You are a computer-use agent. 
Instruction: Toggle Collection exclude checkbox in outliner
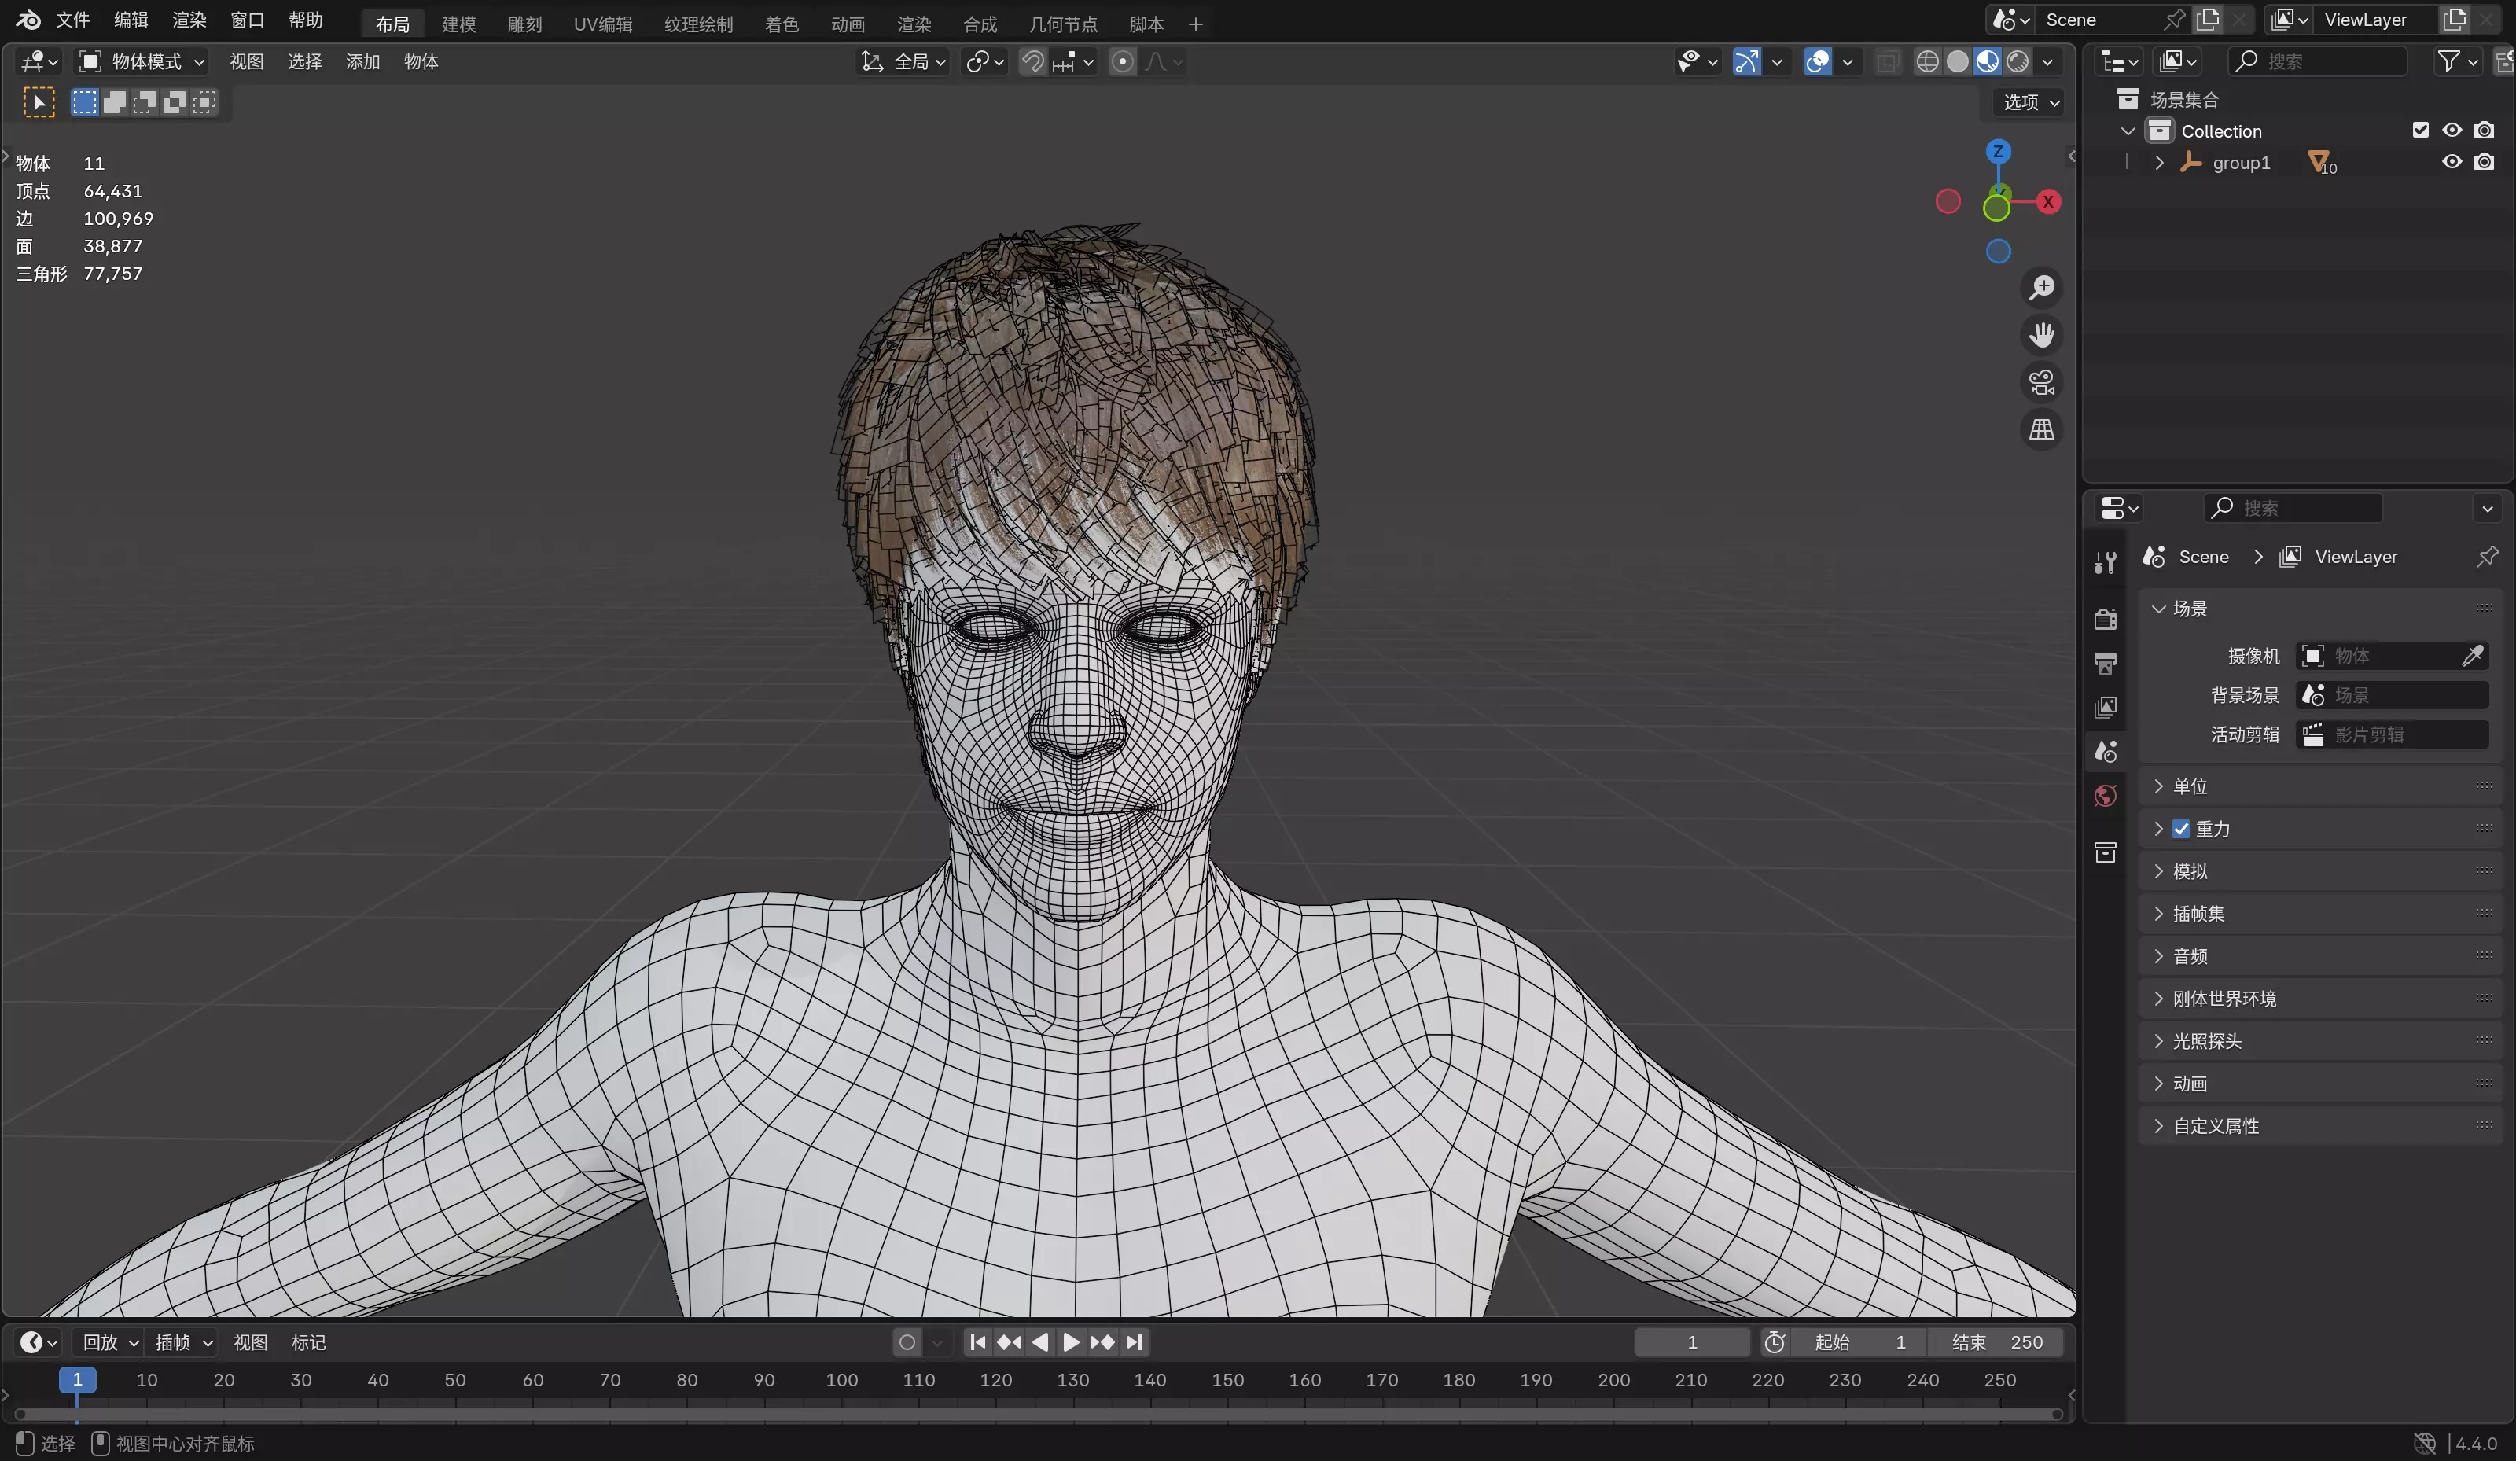tap(2420, 130)
